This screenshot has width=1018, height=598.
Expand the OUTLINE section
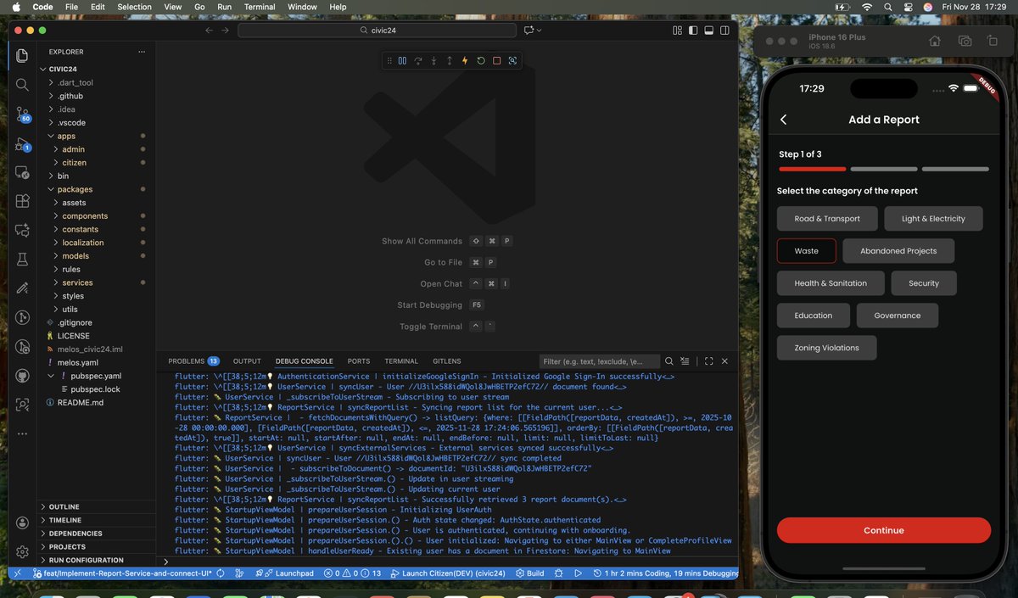click(98, 507)
